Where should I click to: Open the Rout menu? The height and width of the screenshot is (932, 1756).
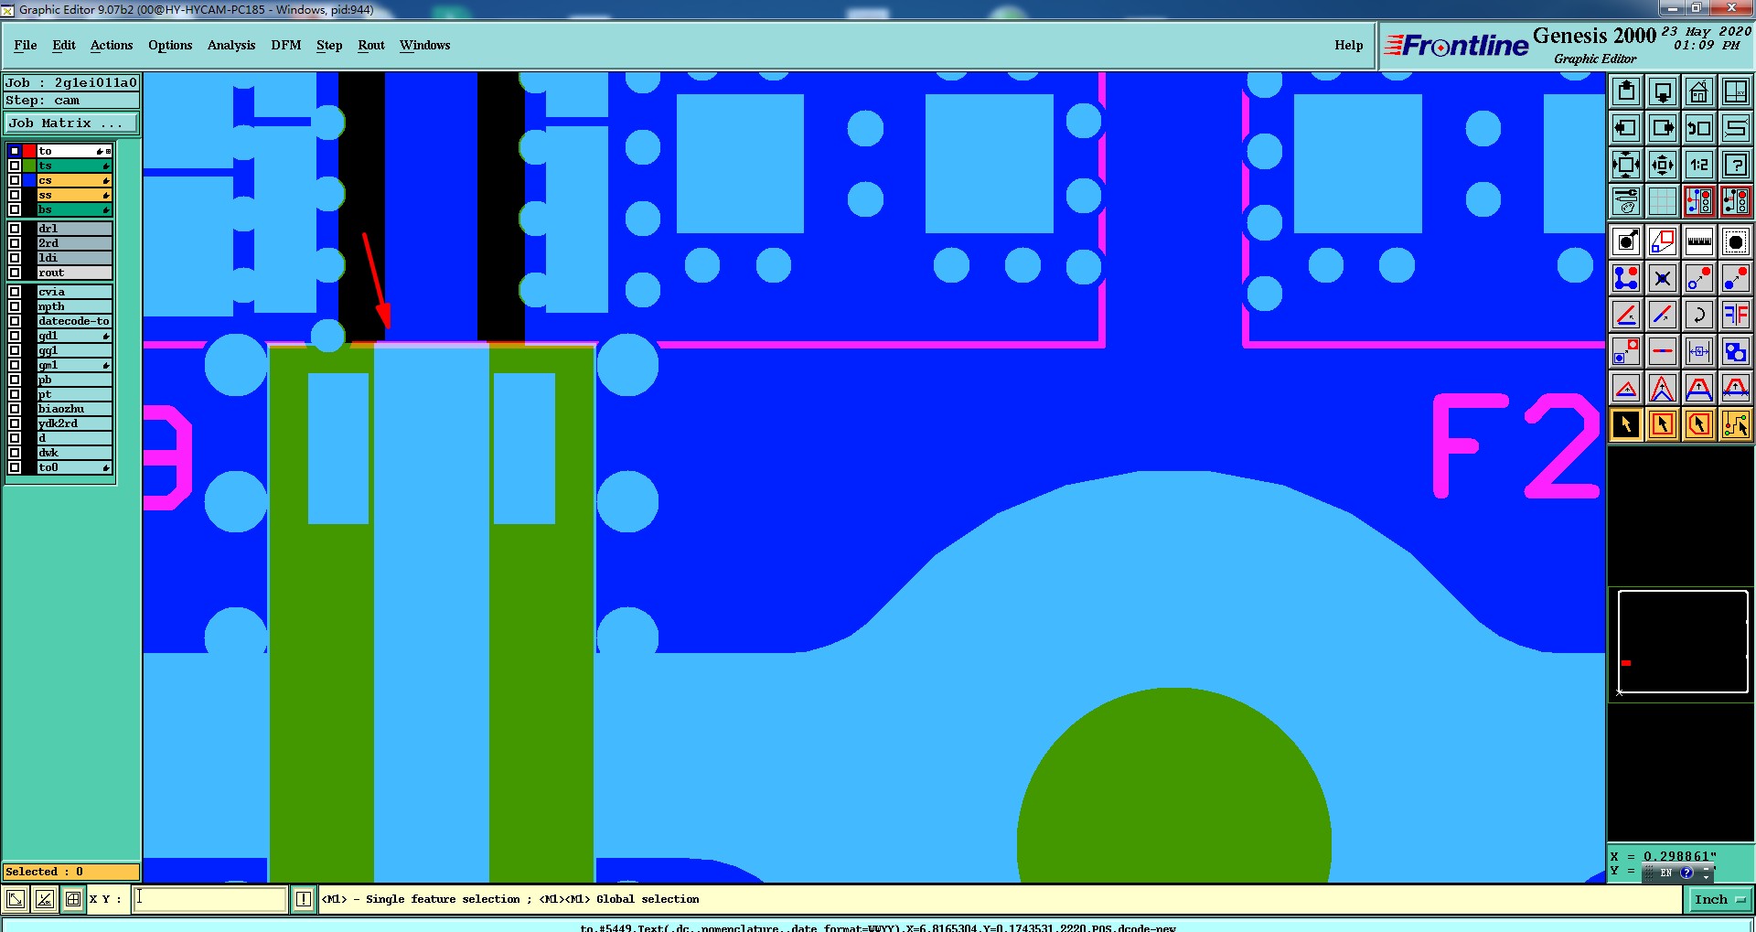pyautogui.click(x=371, y=45)
